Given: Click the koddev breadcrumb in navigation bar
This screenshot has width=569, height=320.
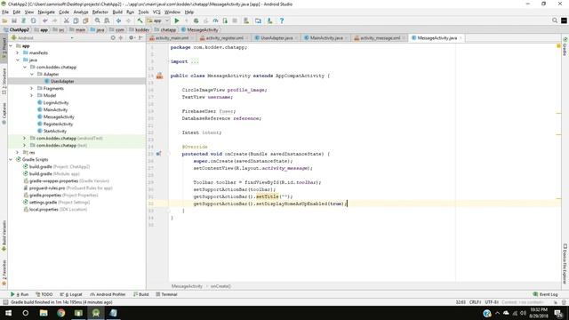Looking at the screenshot, I should (139, 29).
